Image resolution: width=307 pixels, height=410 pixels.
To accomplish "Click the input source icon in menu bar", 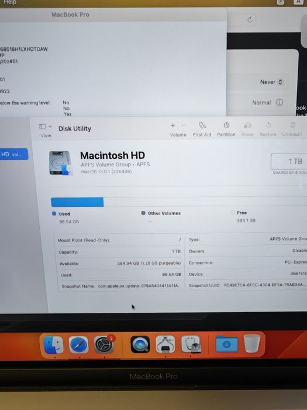I will pyautogui.click(x=298, y=2).
